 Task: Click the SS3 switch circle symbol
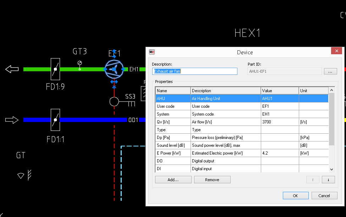(x=114, y=102)
